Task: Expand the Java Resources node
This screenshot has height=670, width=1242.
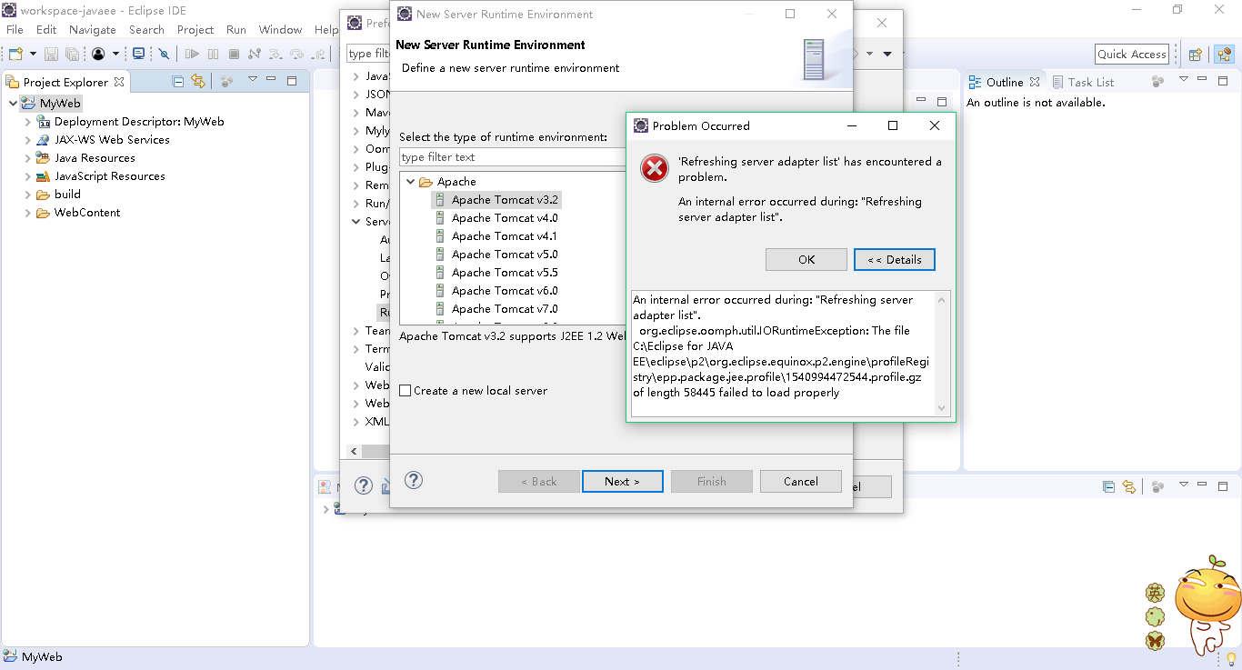Action: 28,157
